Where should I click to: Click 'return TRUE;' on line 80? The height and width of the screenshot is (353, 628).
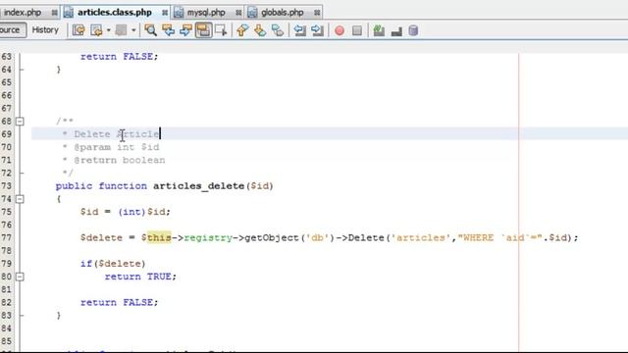140,277
